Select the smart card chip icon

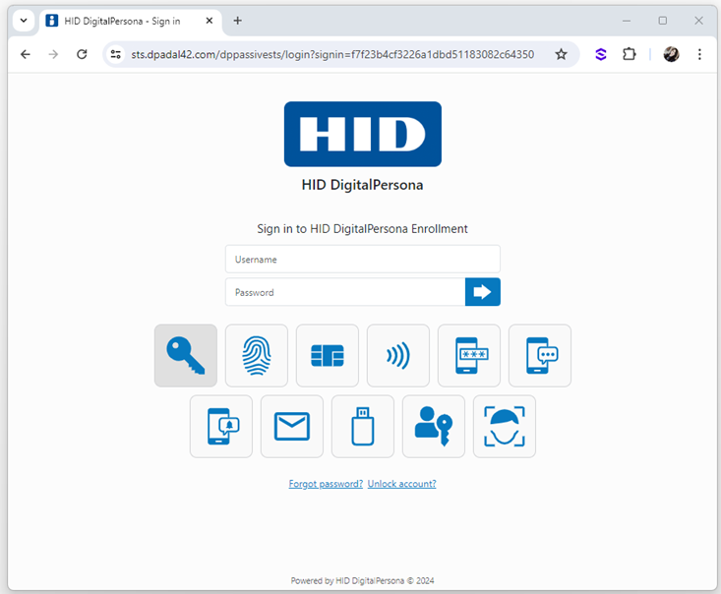328,356
